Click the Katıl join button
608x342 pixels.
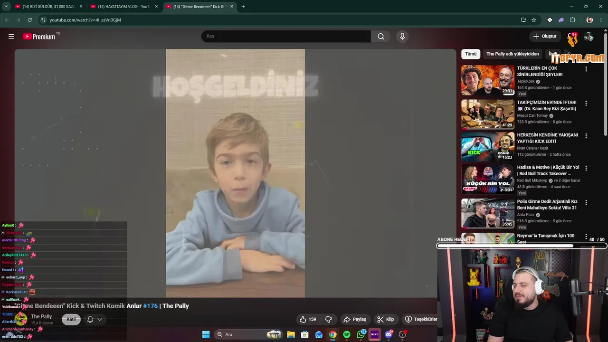[x=71, y=319]
